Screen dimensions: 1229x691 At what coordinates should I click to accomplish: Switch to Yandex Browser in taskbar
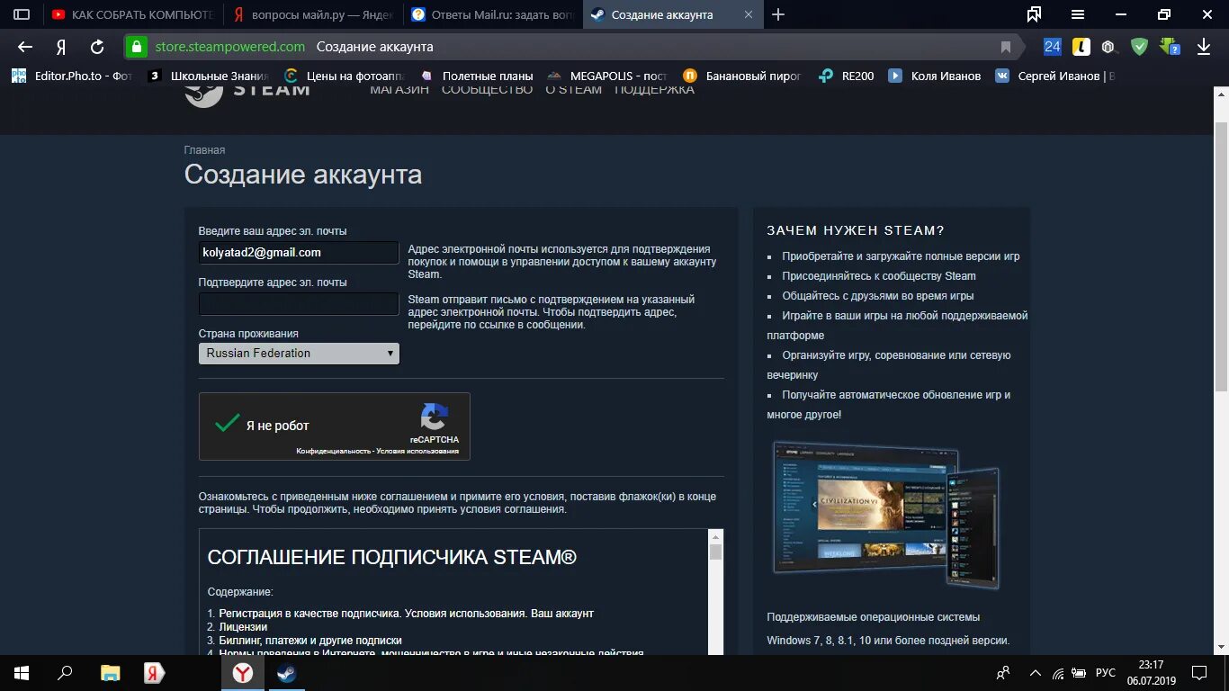(243, 673)
